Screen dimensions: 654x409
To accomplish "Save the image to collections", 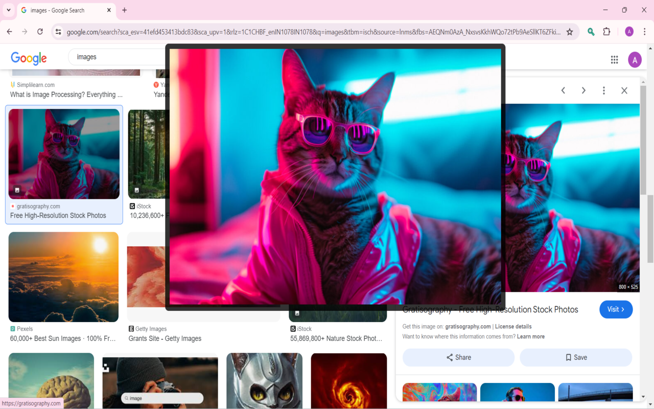I will [576, 357].
